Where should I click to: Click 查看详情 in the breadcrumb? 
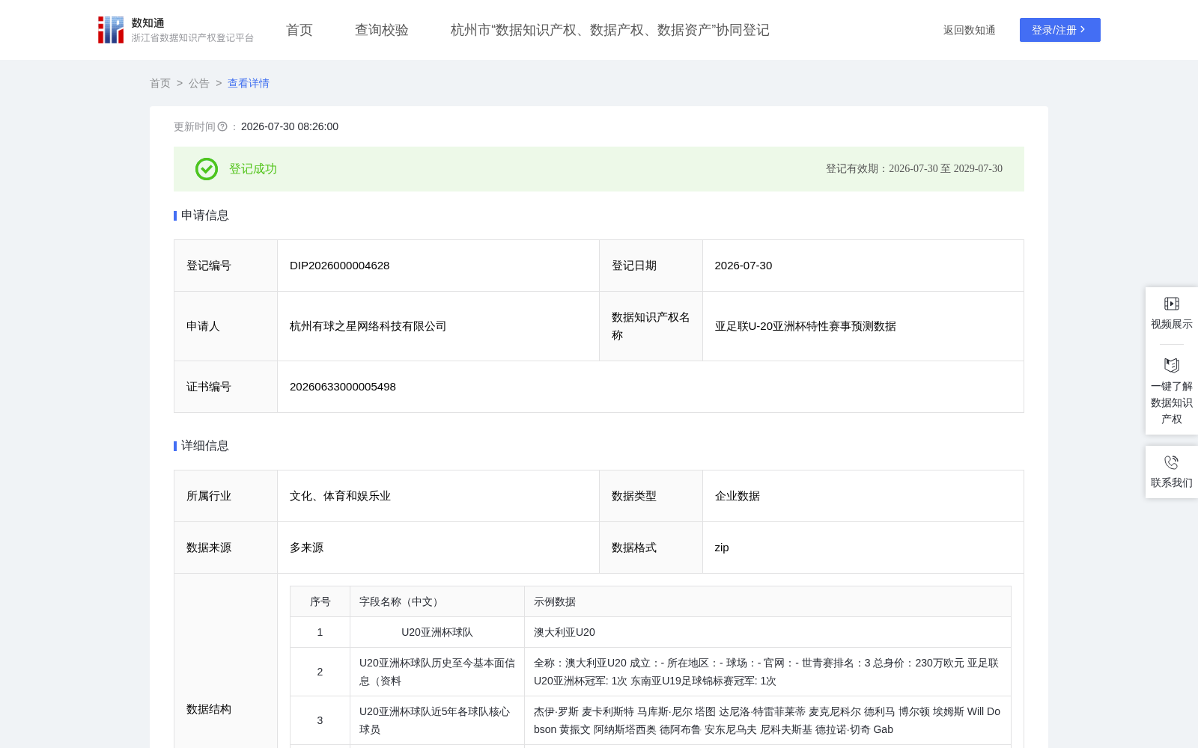pyautogui.click(x=249, y=83)
